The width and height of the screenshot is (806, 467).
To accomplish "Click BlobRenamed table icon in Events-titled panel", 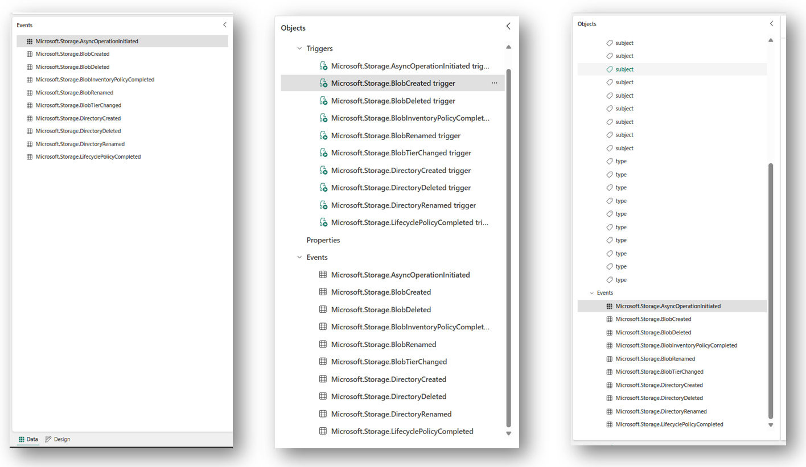I will coord(30,93).
